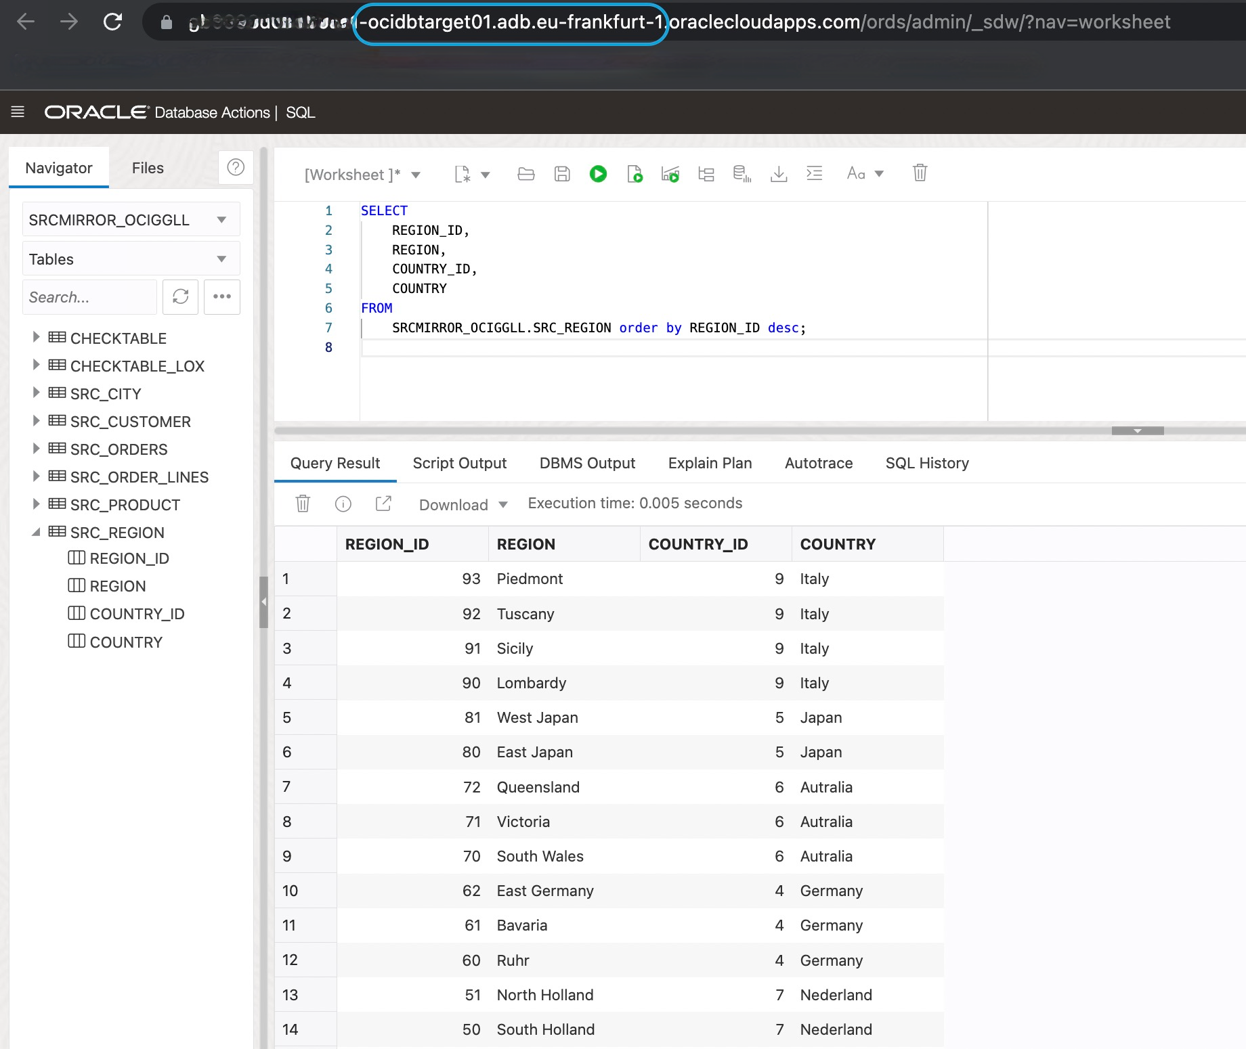
Task: Select the Navigator tab
Action: pyautogui.click(x=59, y=168)
